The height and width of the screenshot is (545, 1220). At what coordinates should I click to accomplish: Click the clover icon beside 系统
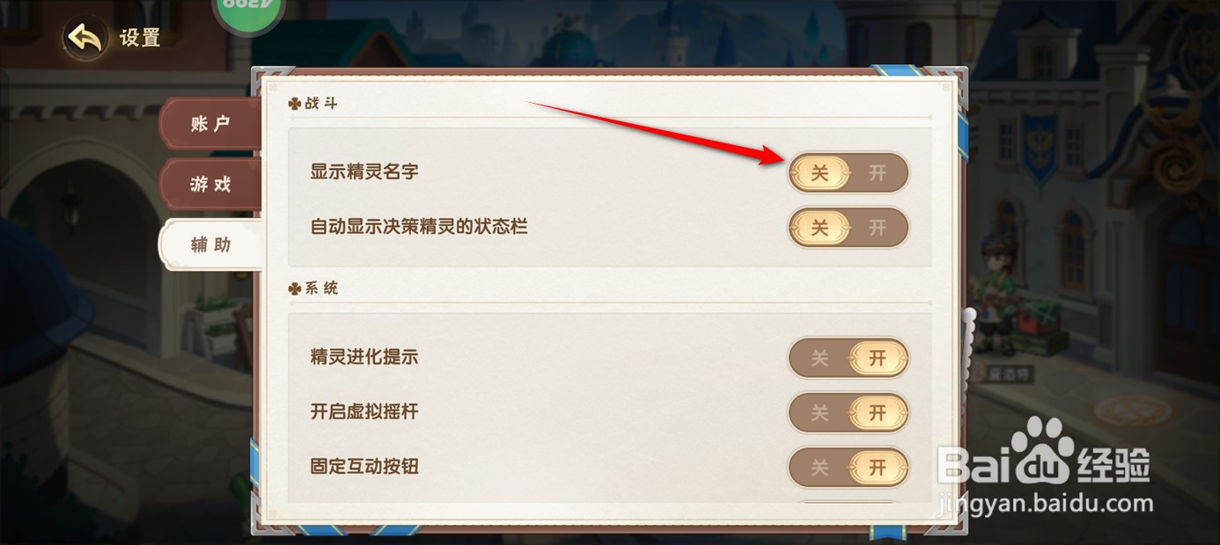pyautogui.click(x=295, y=288)
